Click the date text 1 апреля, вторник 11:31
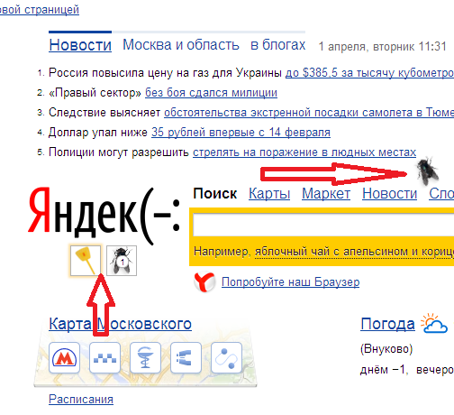Viewport: 454px width, 415px height. coord(382,47)
